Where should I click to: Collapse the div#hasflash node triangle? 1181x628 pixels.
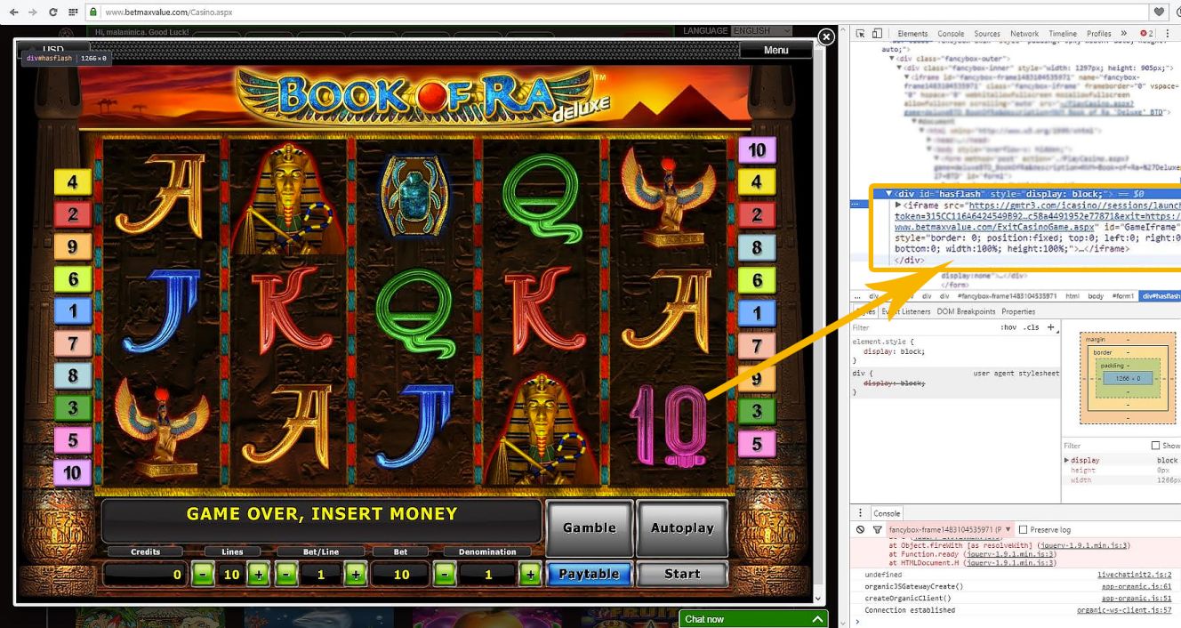pos(888,193)
